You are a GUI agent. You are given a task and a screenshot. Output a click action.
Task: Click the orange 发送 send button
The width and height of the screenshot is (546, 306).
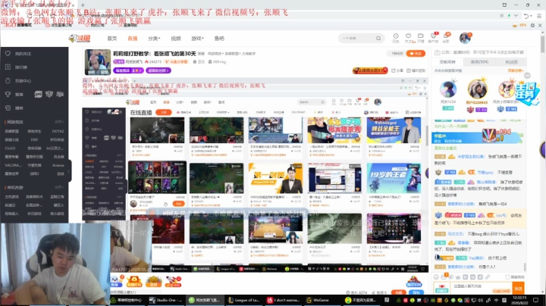click(518, 289)
